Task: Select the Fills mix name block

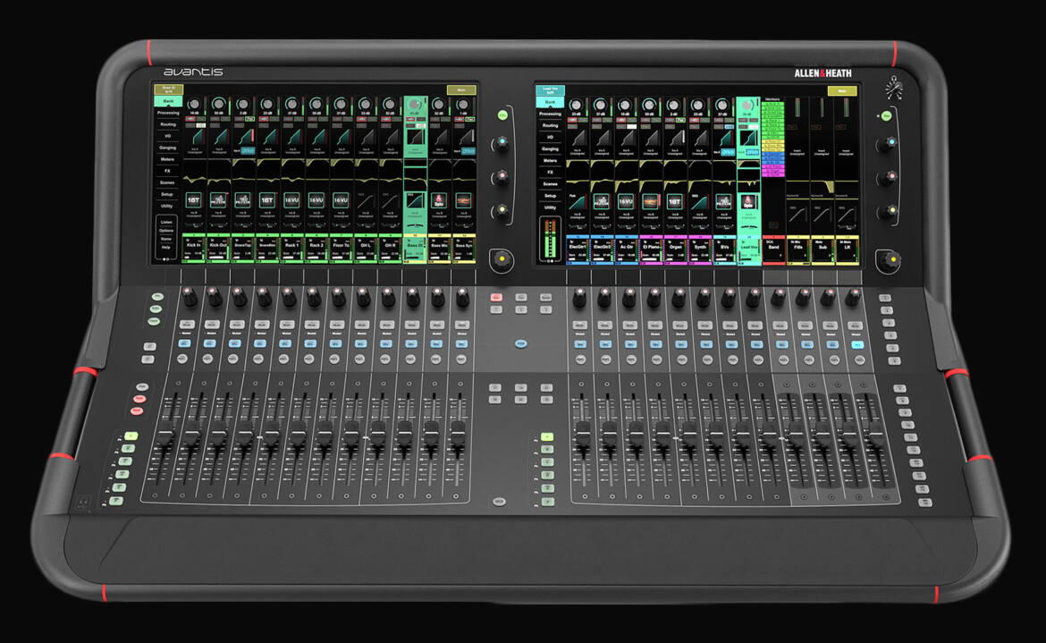Action: [797, 250]
